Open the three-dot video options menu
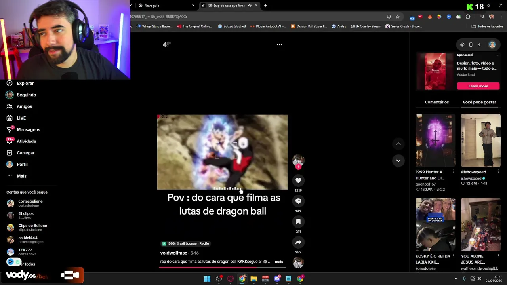Viewport: 507px width, 285px height. click(x=279, y=45)
